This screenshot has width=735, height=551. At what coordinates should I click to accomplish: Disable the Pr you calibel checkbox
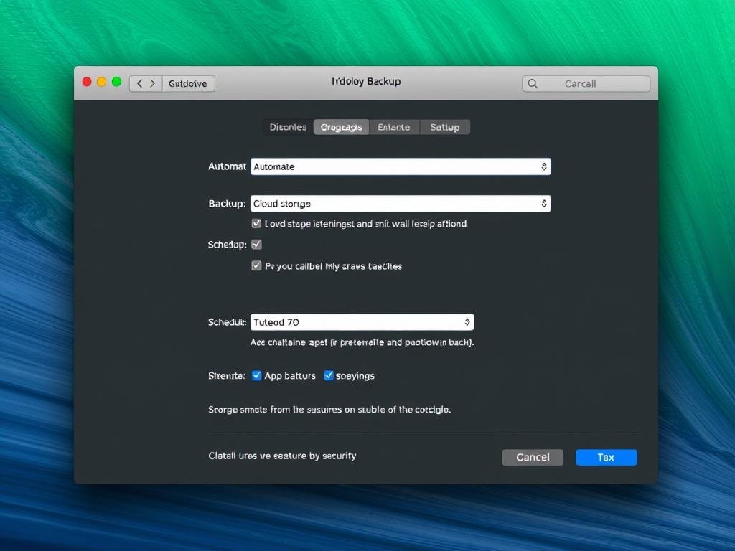[x=256, y=265]
